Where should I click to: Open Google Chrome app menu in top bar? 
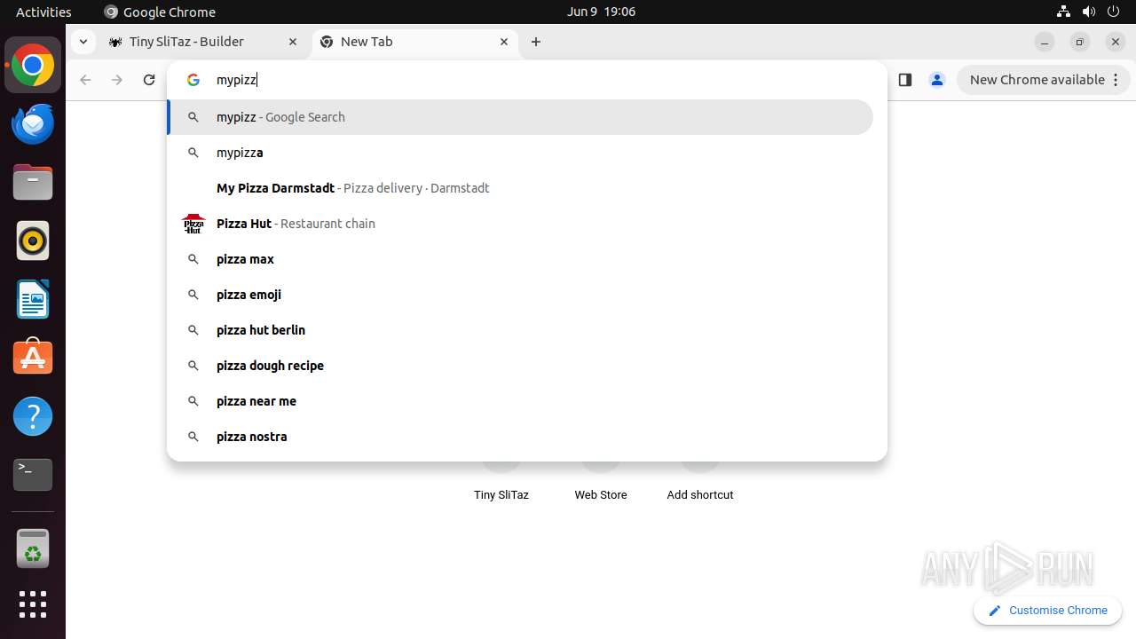(161, 12)
